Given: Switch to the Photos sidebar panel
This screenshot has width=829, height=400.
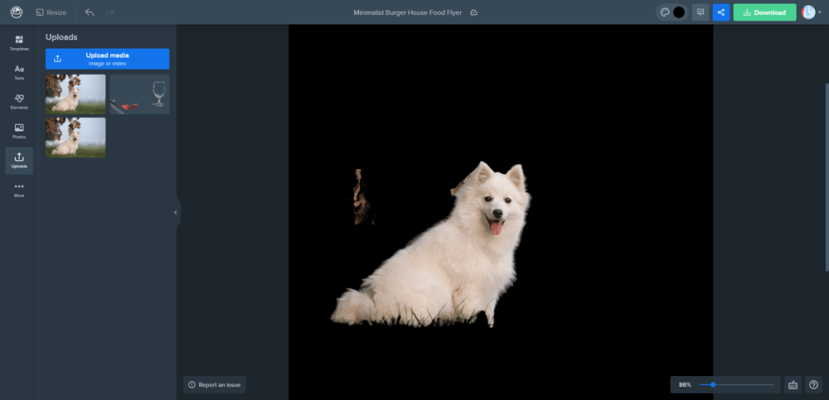Looking at the screenshot, I should click(19, 131).
